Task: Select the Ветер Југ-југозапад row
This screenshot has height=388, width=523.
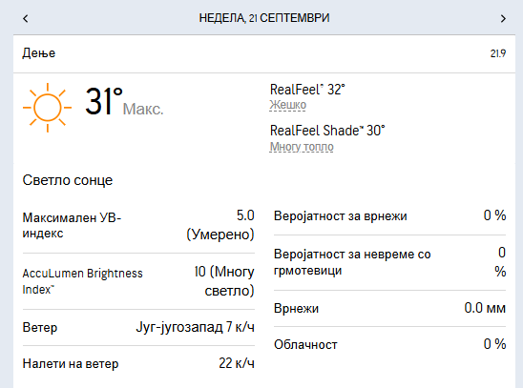Action: 138,327
